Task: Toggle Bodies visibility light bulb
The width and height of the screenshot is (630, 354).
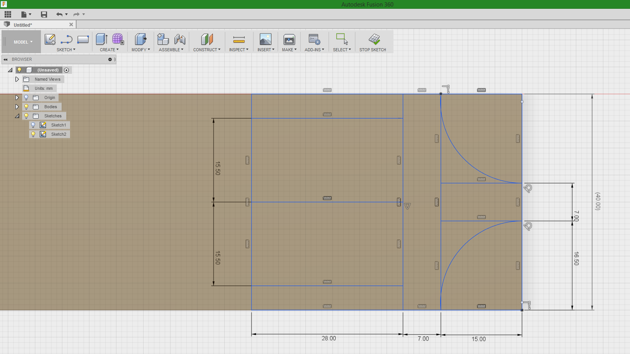Action: click(x=26, y=107)
